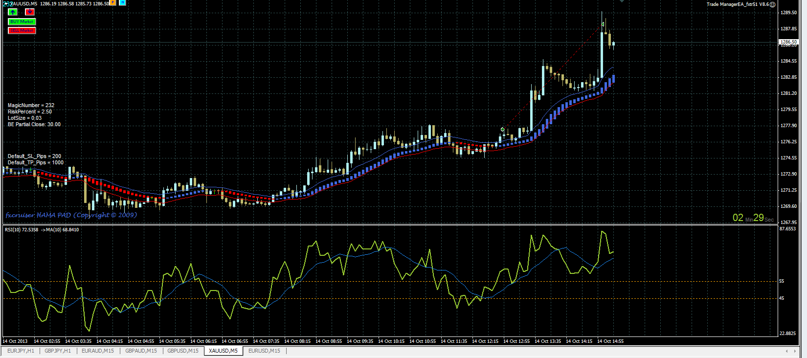Screen dimensions: 807x358
Task: Click the tab scroll right arrow
Action: (794, 351)
